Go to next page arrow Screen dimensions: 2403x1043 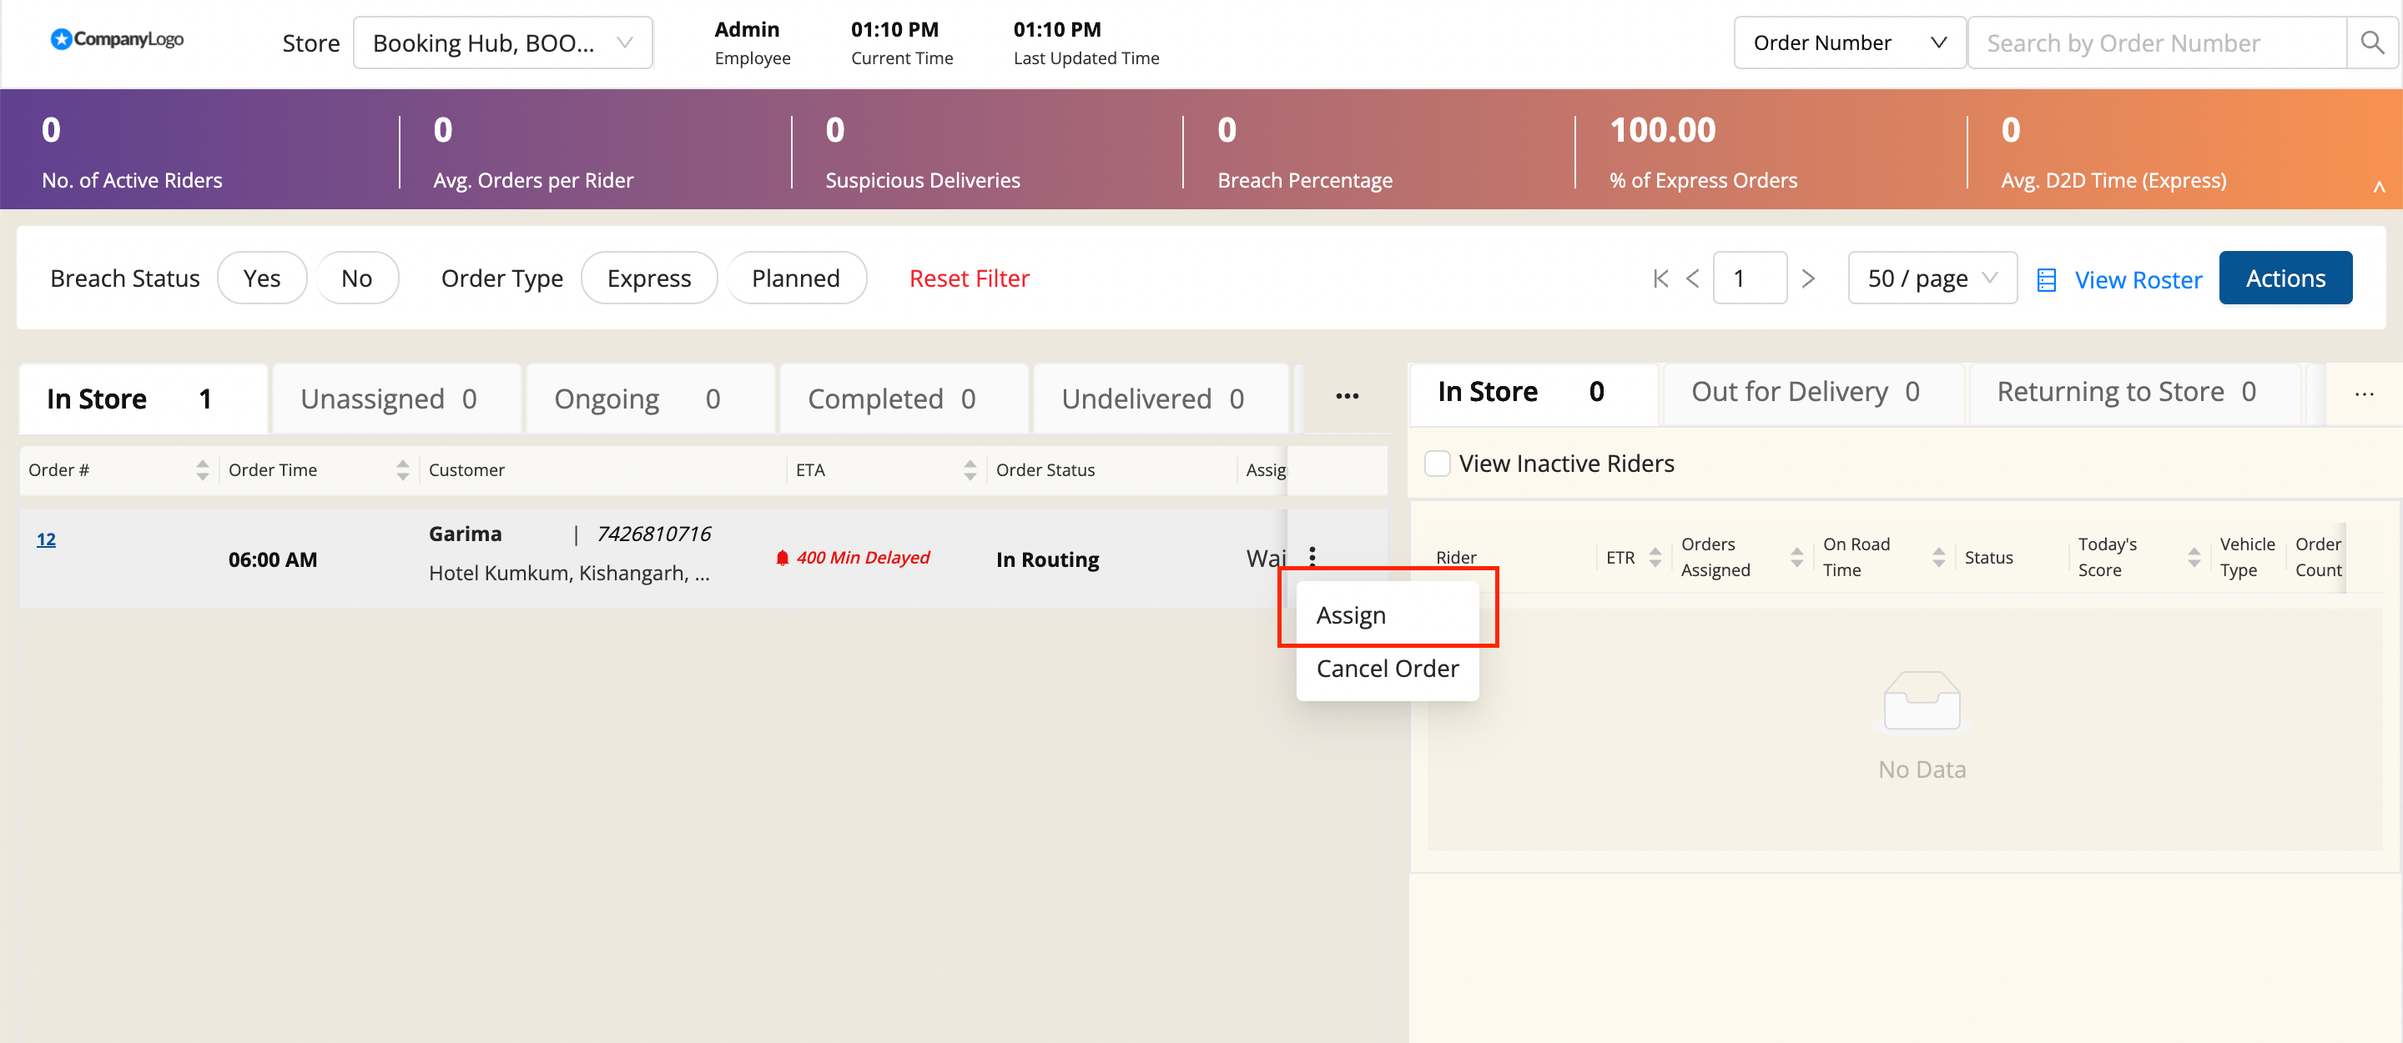pyautogui.click(x=1808, y=278)
